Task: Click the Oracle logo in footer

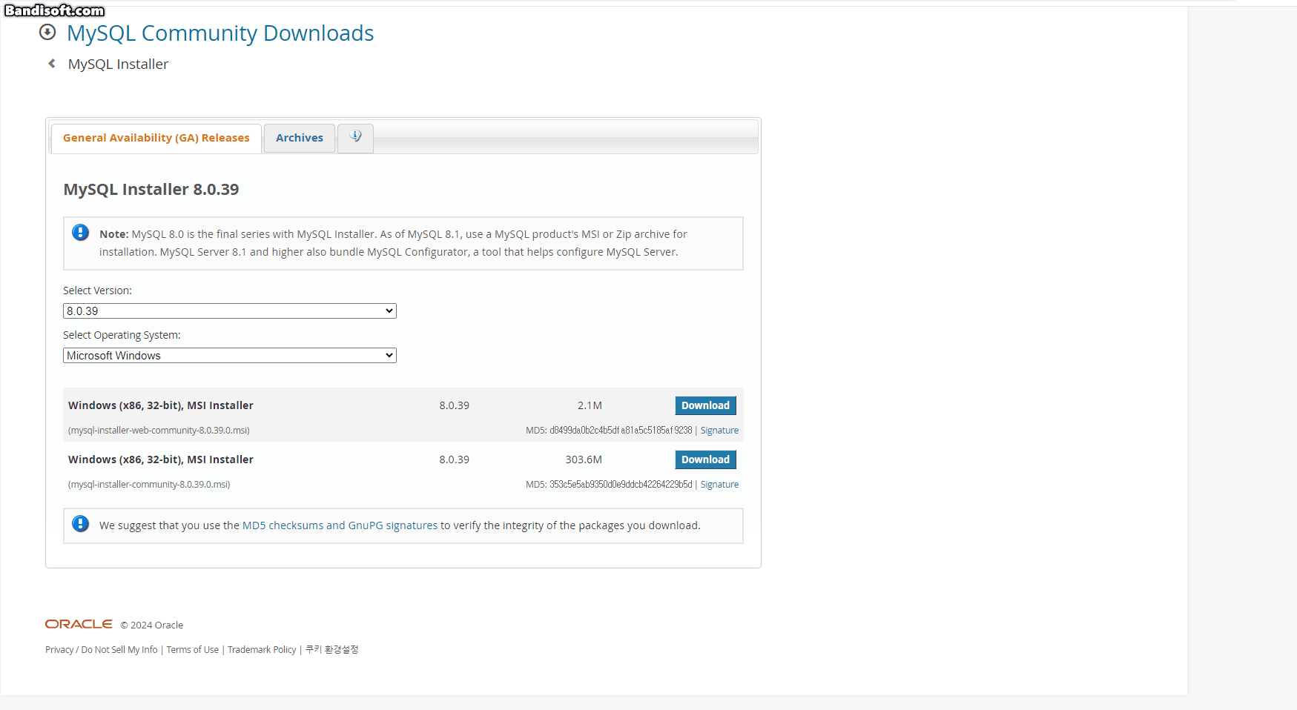Action: pos(79,624)
